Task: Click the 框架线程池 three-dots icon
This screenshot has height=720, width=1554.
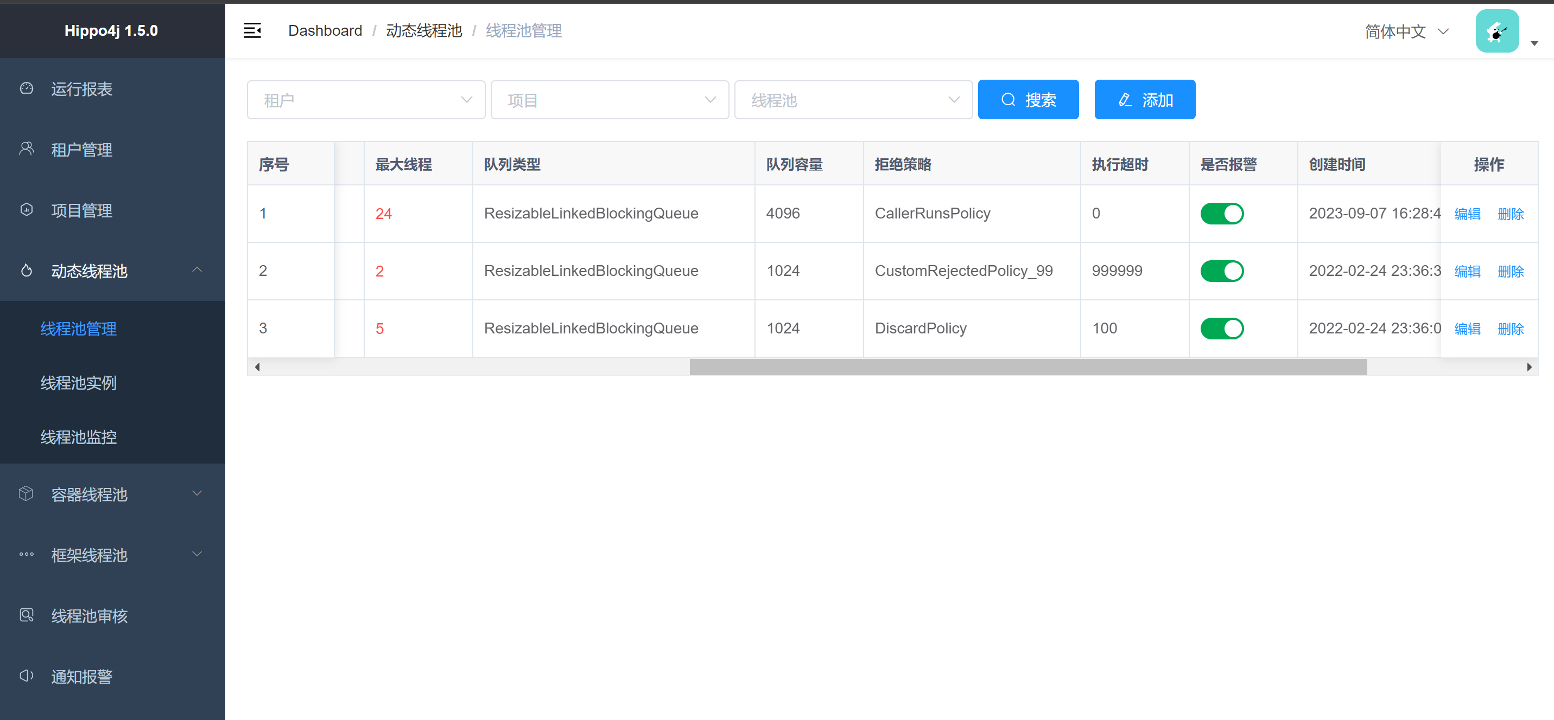Action: coord(27,554)
